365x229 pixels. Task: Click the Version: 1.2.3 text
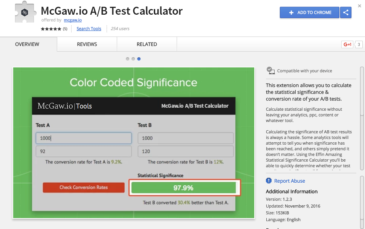[279, 199]
